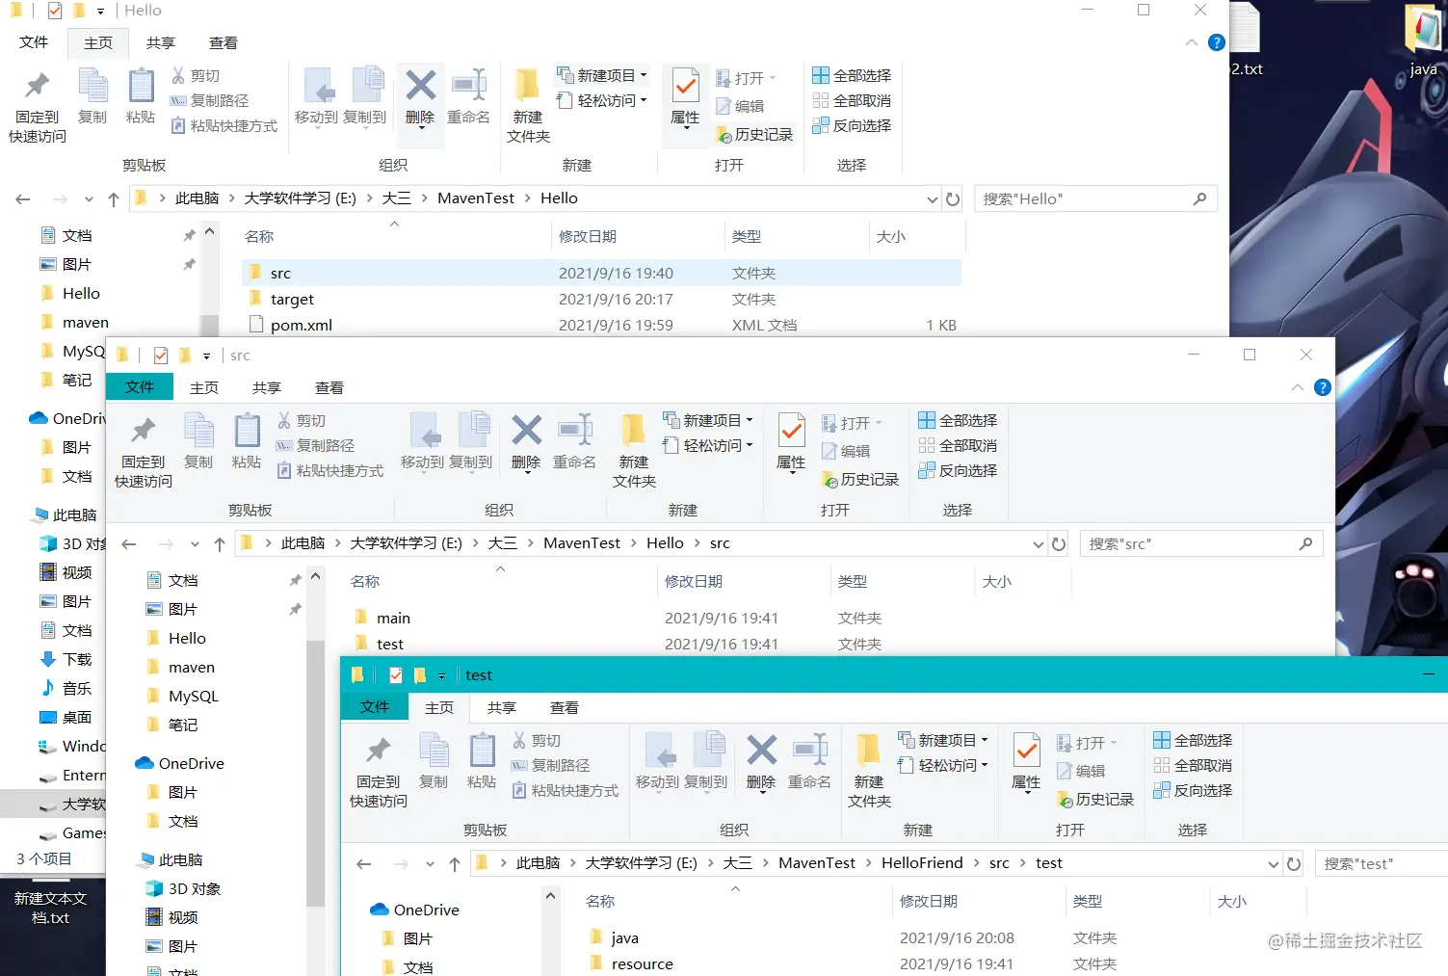Click Properties icon in test window ribbon
The height and width of the screenshot is (976, 1448).
pos(1026,752)
